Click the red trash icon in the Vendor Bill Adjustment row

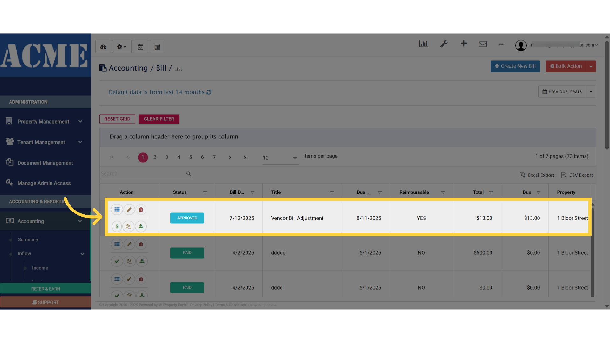[141, 210]
